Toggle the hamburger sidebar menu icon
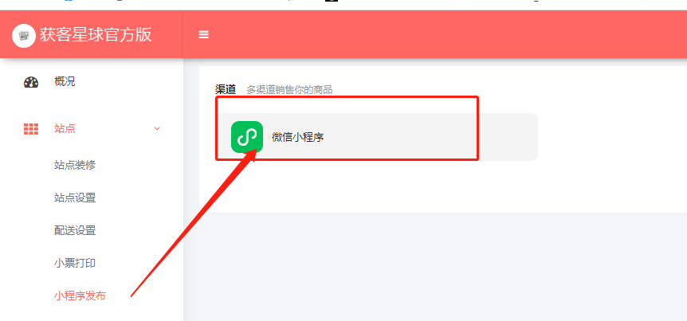The height and width of the screenshot is (321, 687). point(203,34)
